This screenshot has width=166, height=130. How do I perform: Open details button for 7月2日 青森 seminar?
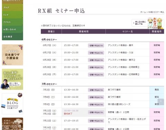pos(96,90)
